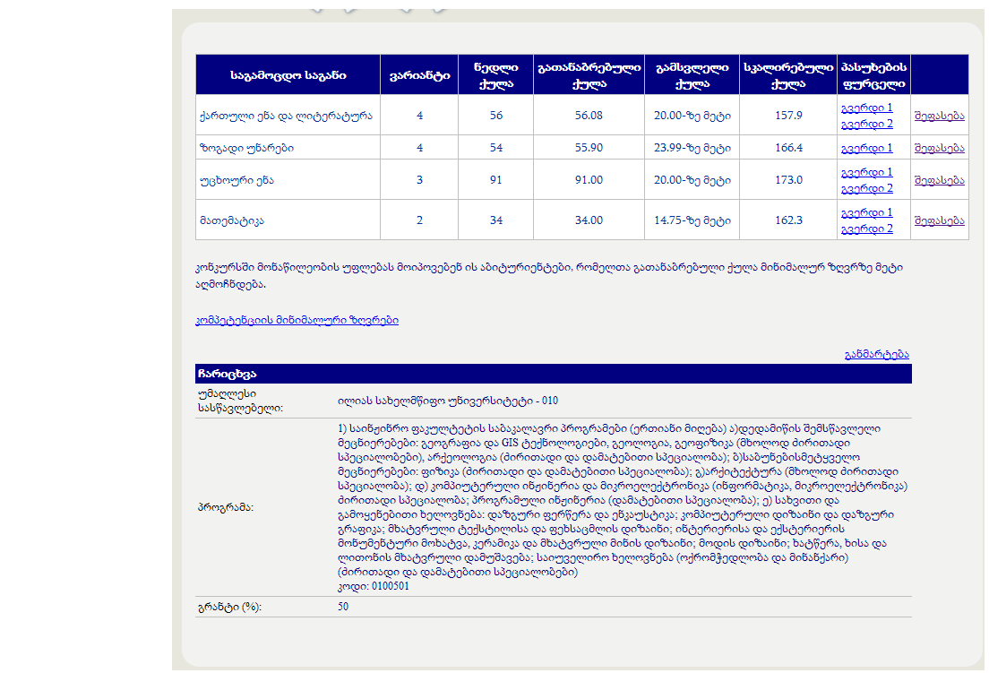Select raw score 91 cell

(495, 180)
